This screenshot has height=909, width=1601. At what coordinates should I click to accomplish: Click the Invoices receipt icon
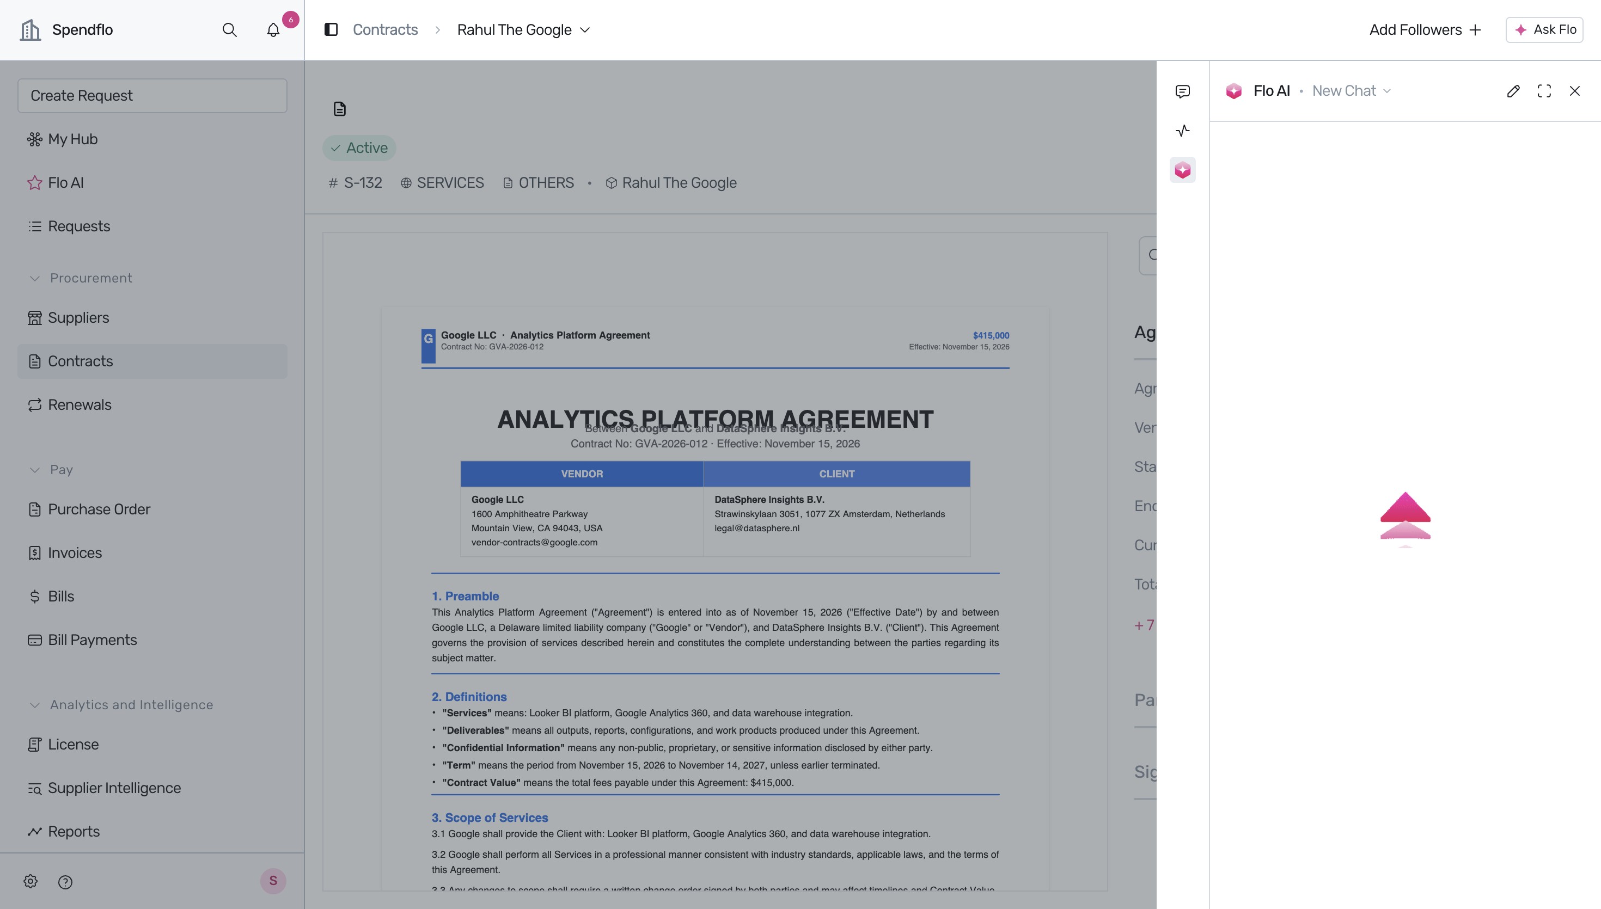35,552
